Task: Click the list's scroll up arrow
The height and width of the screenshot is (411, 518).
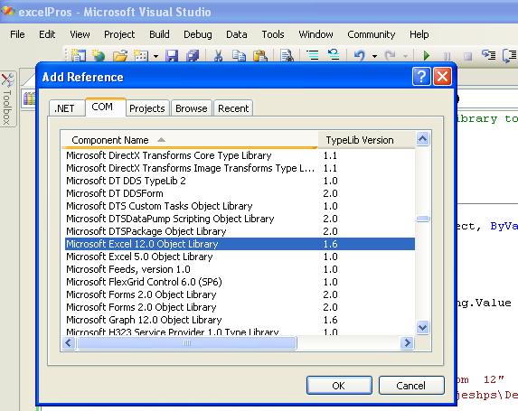Action: point(423,139)
